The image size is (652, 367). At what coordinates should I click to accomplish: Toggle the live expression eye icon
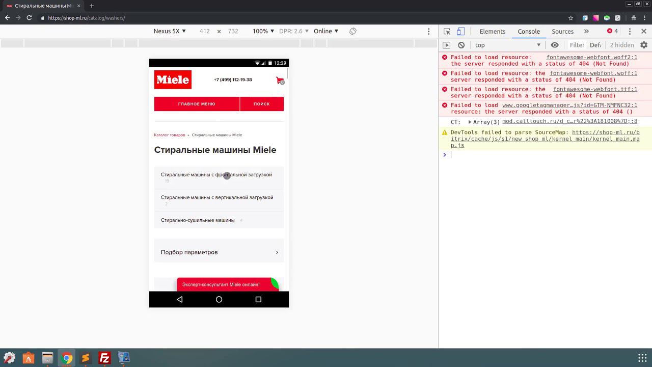(x=555, y=45)
